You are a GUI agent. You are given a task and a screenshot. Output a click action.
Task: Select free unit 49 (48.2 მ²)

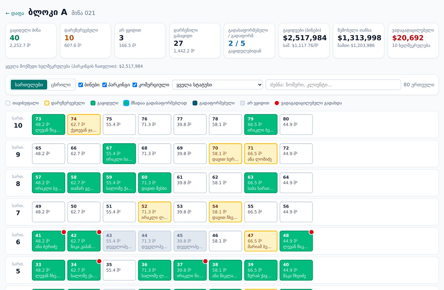click(x=49, y=212)
